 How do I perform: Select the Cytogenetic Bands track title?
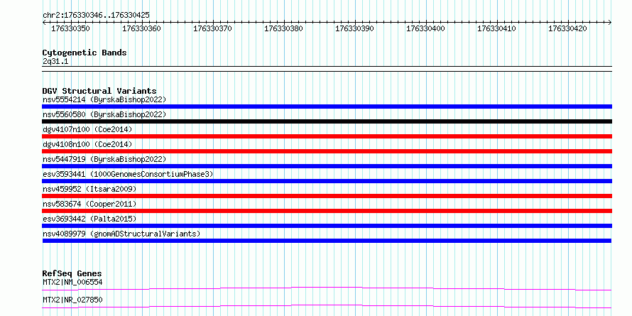[85, 53]
